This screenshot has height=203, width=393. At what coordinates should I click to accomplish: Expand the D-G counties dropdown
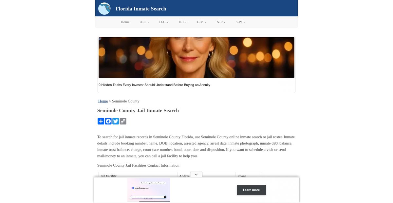[x=164, y=22]
